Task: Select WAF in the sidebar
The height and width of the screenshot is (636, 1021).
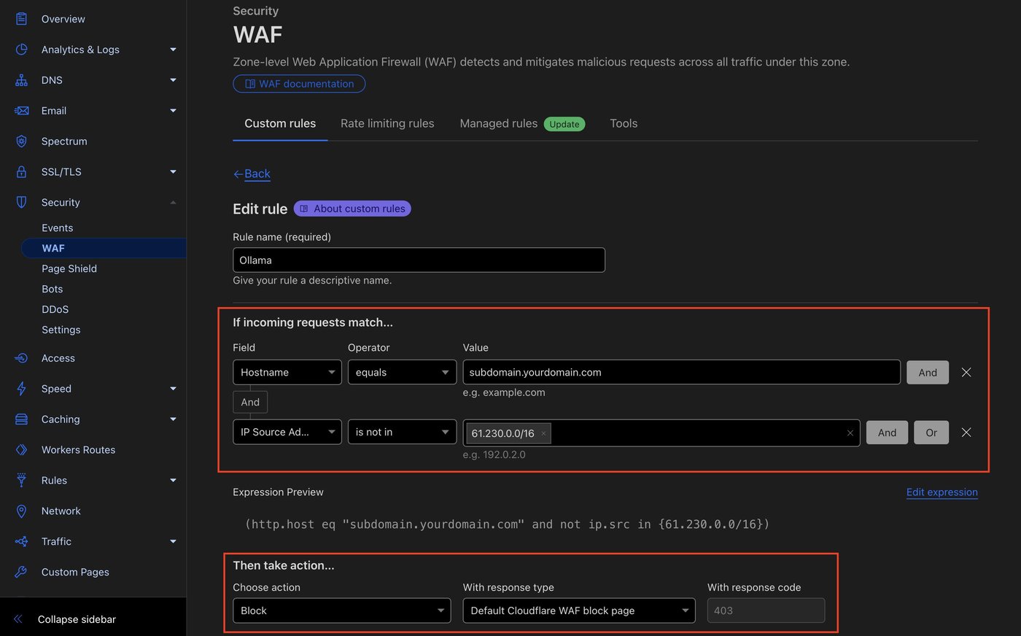Action: 104,248
